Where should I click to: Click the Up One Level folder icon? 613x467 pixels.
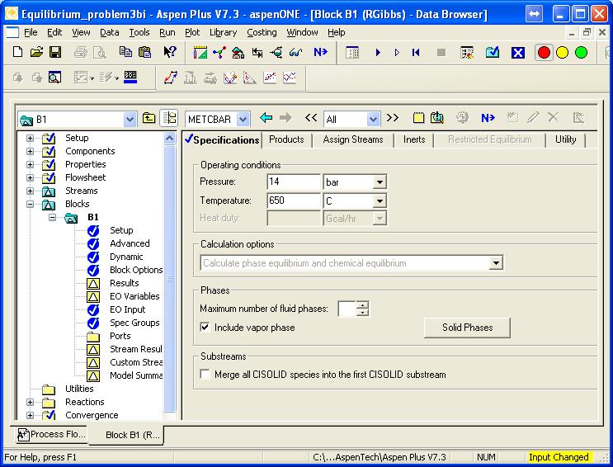pos(149,118)
